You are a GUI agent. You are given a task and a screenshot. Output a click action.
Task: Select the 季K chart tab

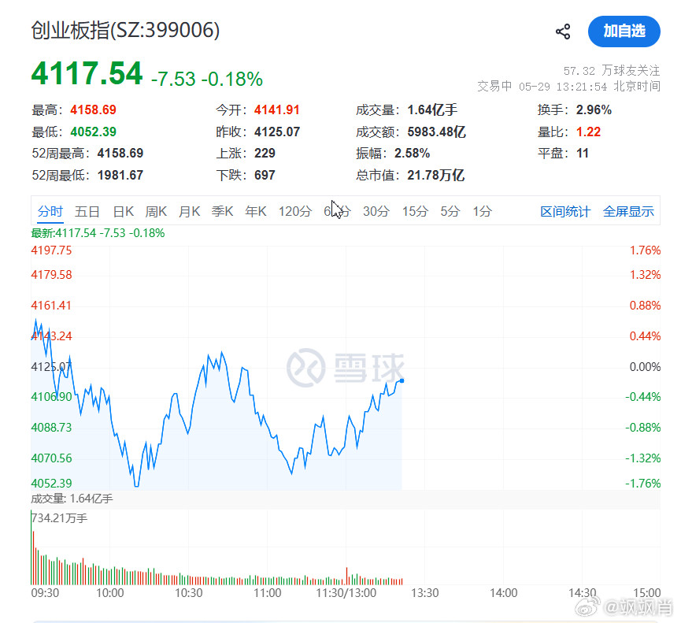click(x=222, y=212)
